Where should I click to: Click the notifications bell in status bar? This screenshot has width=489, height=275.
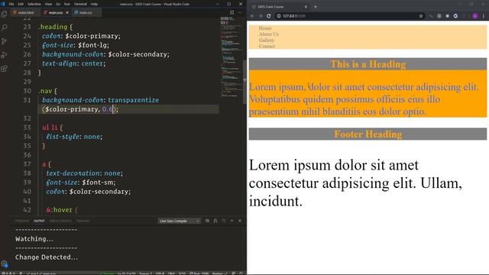pyautogui.click(x=241, y=273)
